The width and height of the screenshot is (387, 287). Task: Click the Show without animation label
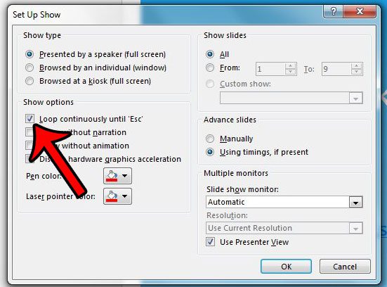(x=96, y=146)
